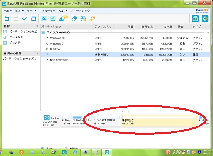Select the 未割り当て 633.41 GB row
Screen dimensions: 213x156
click(x=125, y=55)
